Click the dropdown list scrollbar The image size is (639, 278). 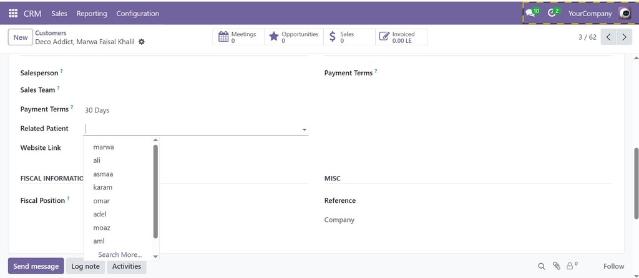point(155,192)
